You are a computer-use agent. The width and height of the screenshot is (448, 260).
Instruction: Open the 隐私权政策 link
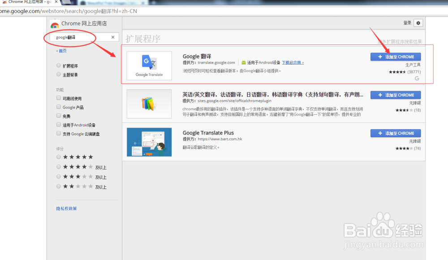tap(66, 208)
